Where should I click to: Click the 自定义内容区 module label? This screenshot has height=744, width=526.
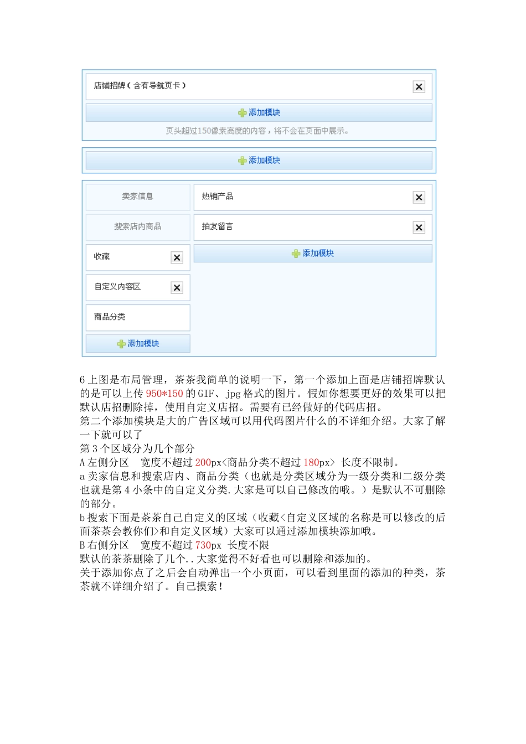pos(117,287)
